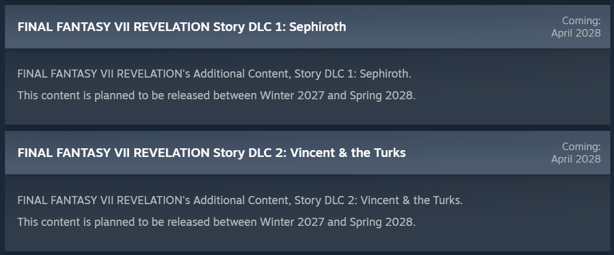Click the Vincent & the Turks Additional Content description

tap(240, 200)
